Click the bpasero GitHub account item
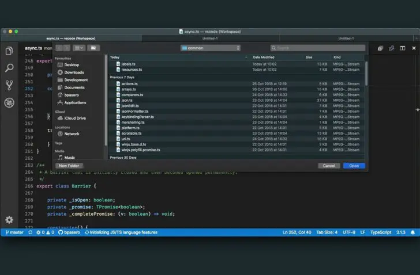 click(69, 232)
